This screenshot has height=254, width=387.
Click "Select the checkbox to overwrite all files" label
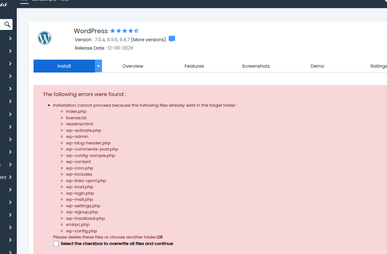117,244
